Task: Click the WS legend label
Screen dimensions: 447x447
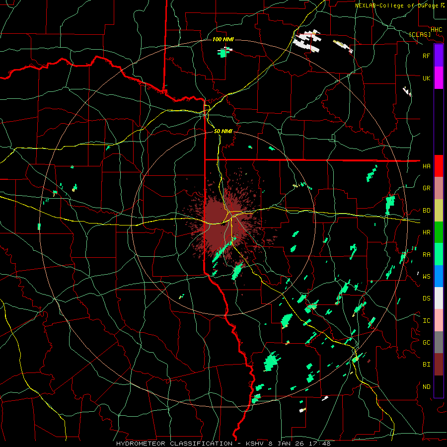Action: coord(426,277)
